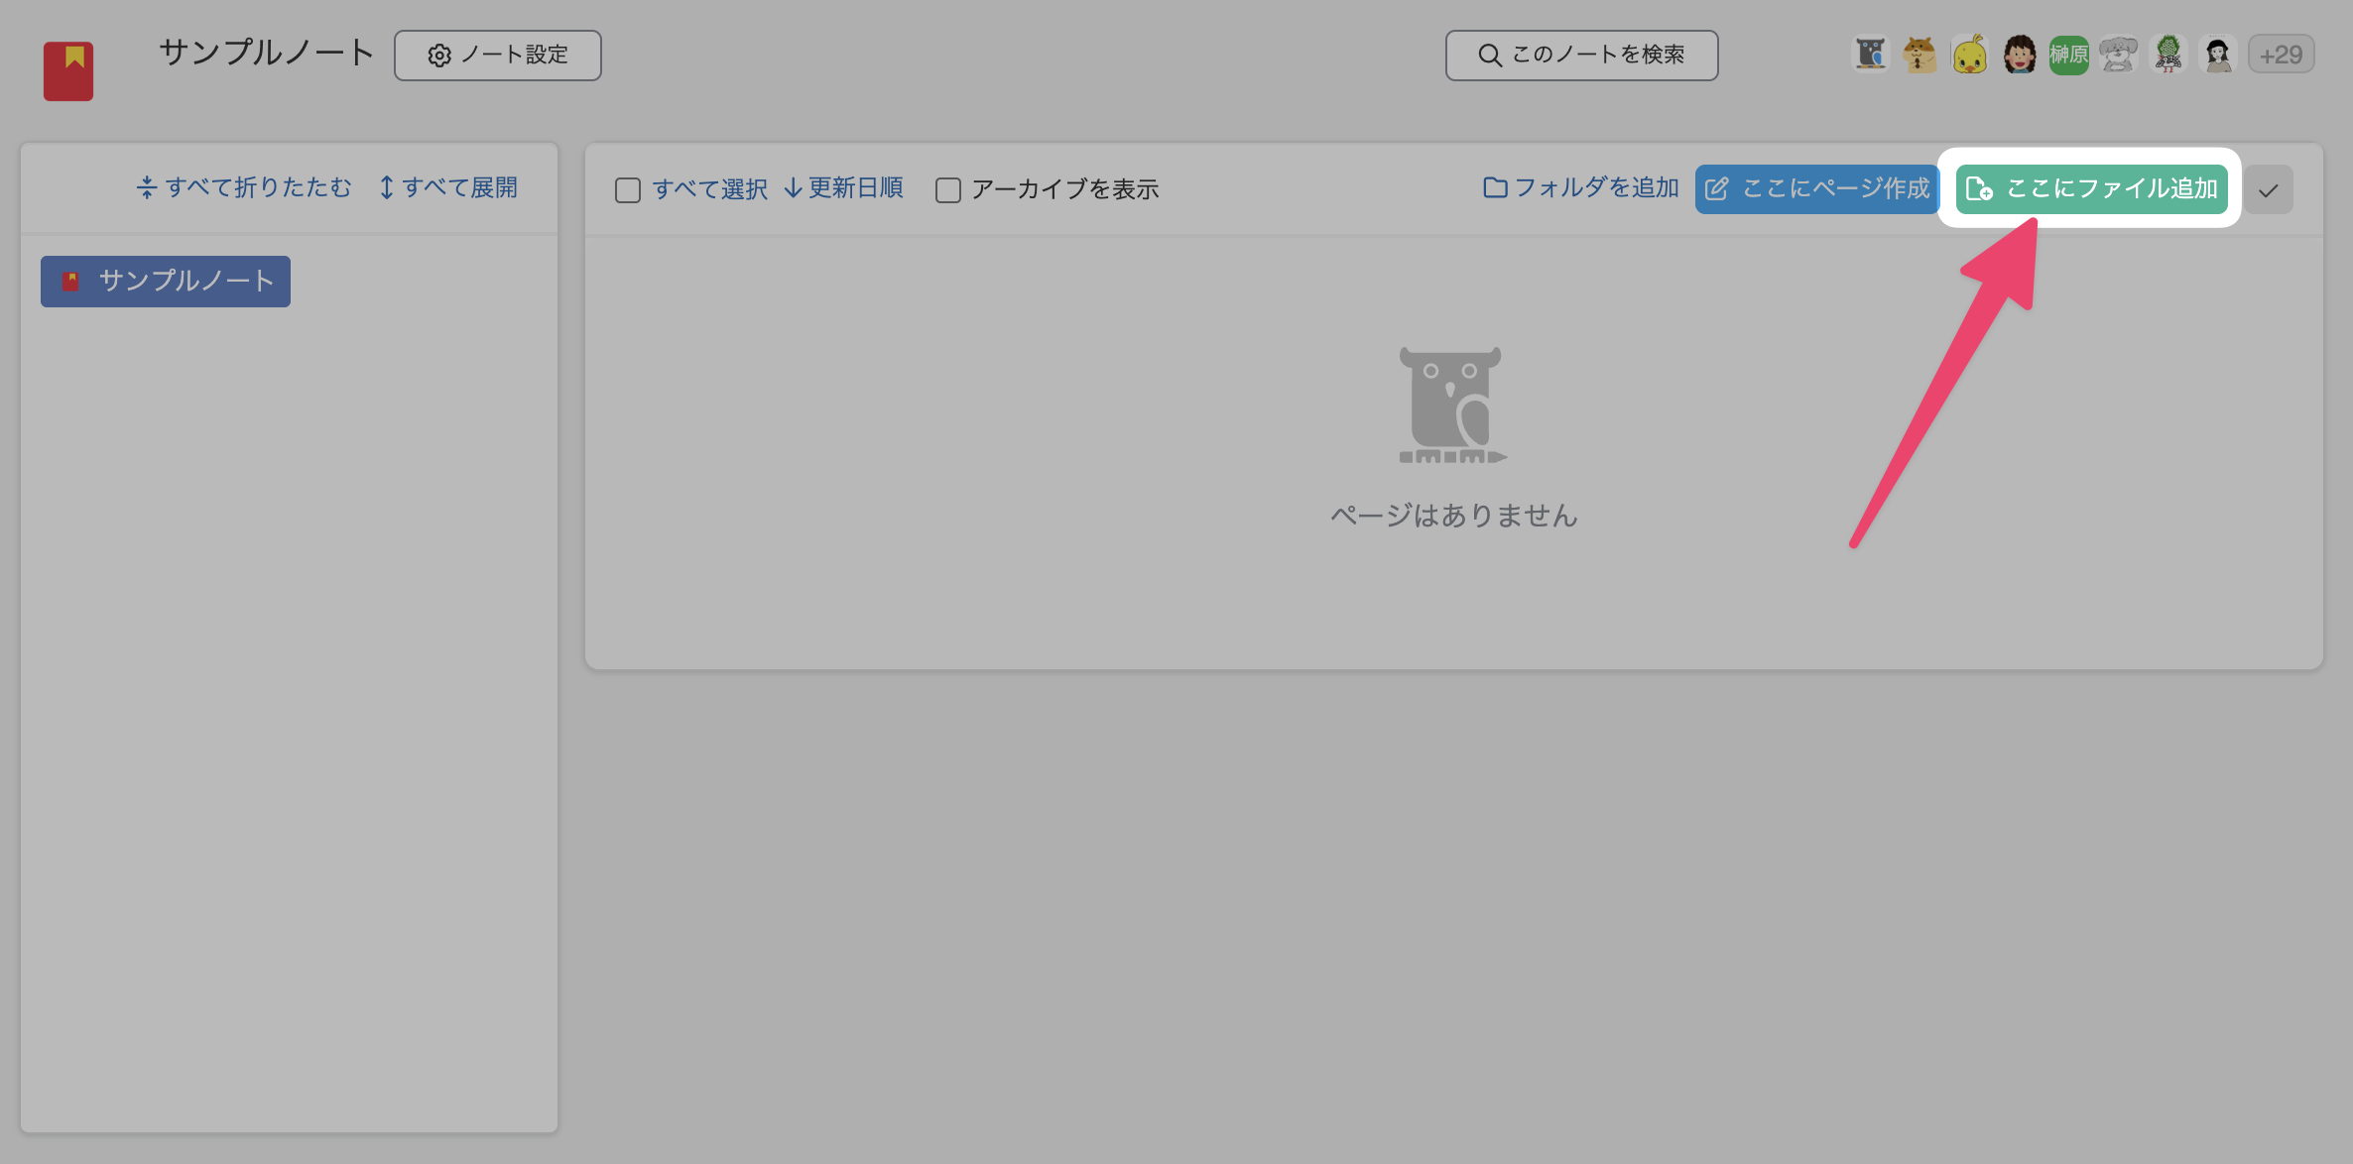Click the pencil icon in ここにページ作成
This screenshot has width=2353, height=1164.
tap(1719, 188)
